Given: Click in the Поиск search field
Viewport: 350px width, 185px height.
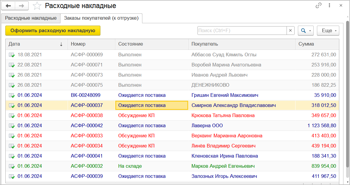Looking at the screenshot, I should pyautogui.click(x=242, y=30).
